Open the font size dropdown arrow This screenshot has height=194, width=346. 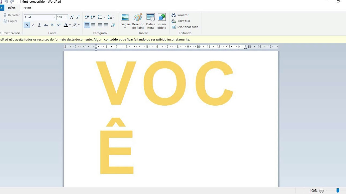66,17
